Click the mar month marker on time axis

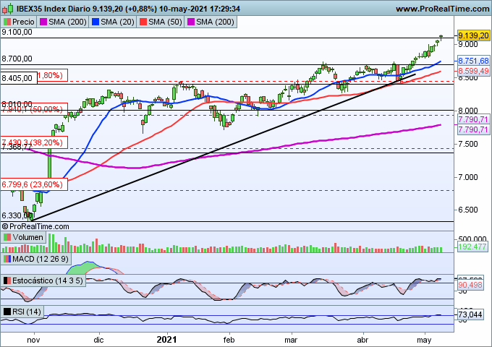pyautogui.click(x=291, y=340)
